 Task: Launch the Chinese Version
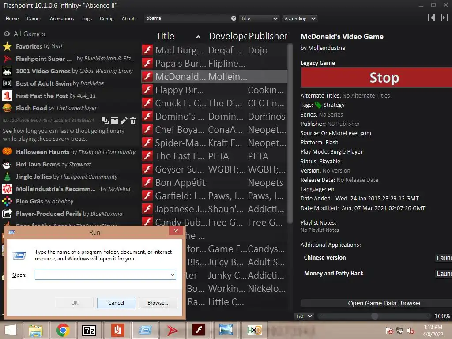[x=443, y=258]
